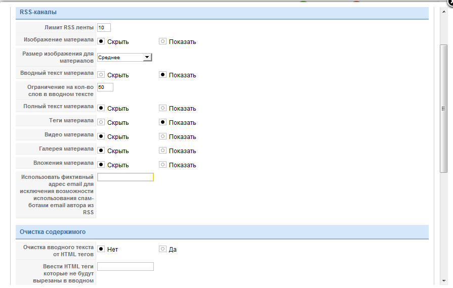The image size is (453, 288).
Task: Open the Размер изображения dropdown showing Среднее
Action: click(125, 58)
